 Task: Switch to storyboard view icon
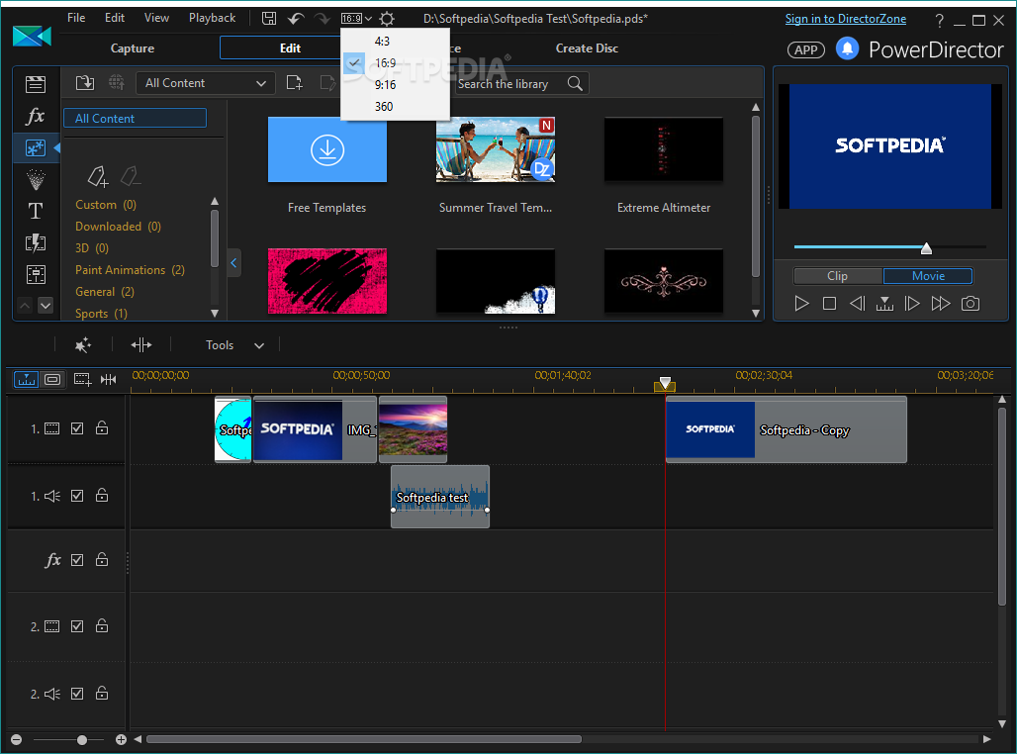coord(52,379)
